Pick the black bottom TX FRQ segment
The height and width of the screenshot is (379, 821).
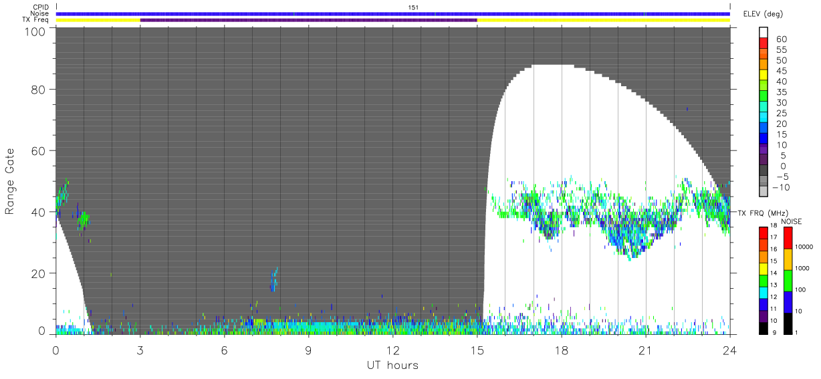(x=763, y=328)
